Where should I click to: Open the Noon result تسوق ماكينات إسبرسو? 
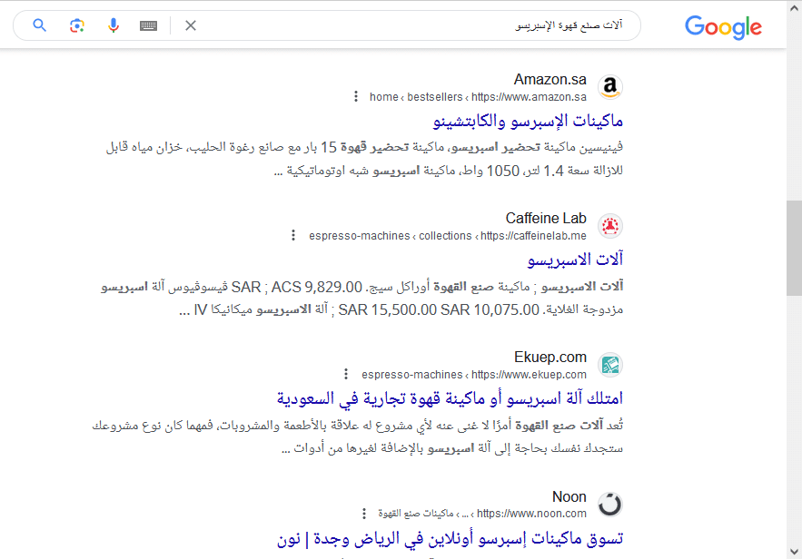tap(451, 538)
